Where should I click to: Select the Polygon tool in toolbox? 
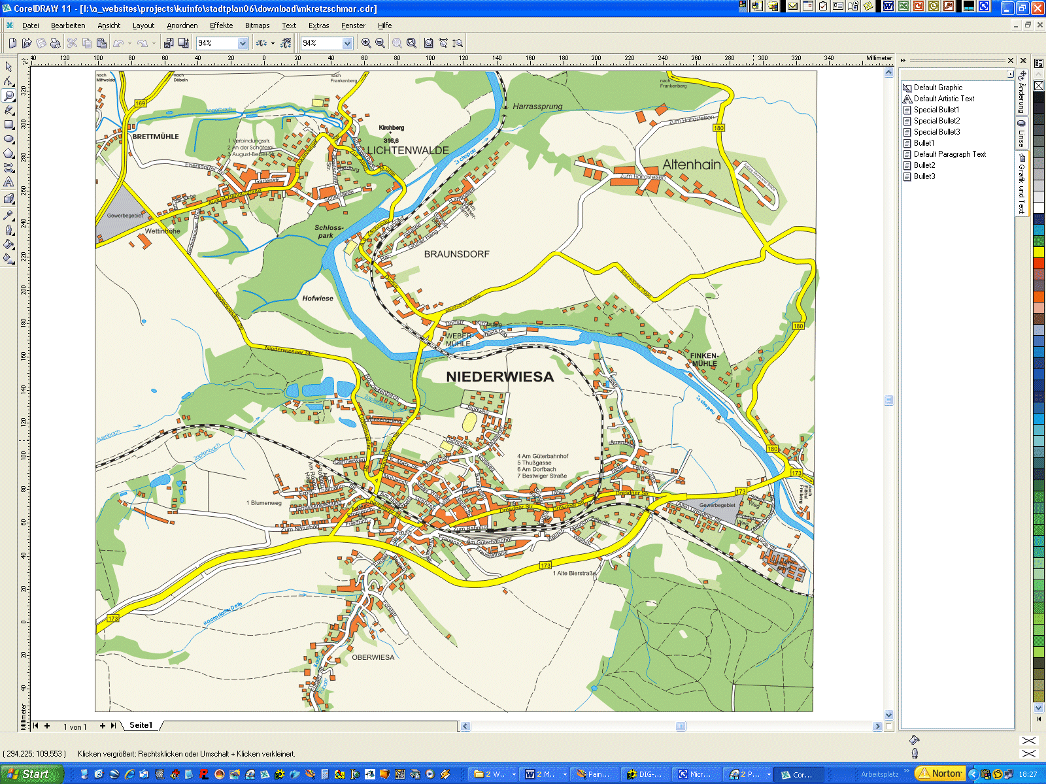tap(8, 154)
